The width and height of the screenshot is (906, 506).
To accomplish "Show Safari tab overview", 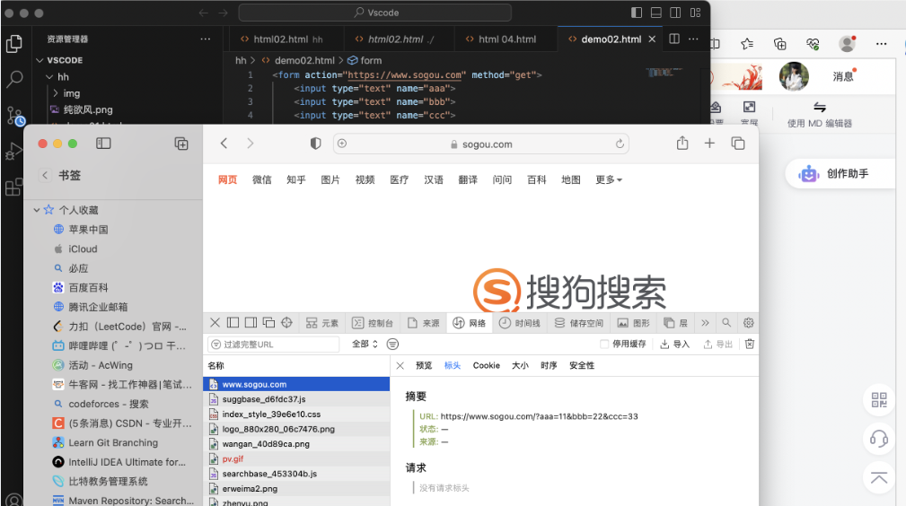I will tap(738, 144).
